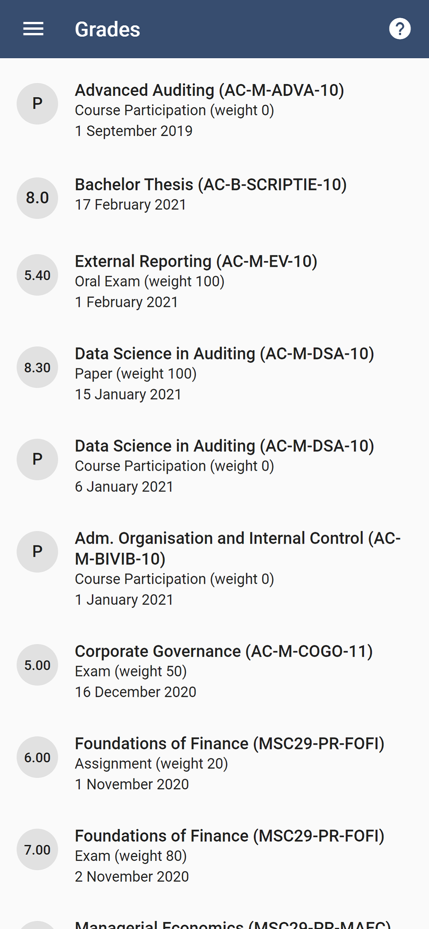This screenshot has height=929, width=429.
Task: Open Advanced Auditing course participation entry
Action: pos(209,110)
